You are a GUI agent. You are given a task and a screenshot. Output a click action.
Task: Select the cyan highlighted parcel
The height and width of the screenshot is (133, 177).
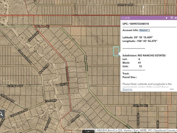(x=116, y=51)
